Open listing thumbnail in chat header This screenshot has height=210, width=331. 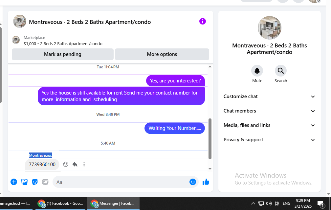coord(20,21)
